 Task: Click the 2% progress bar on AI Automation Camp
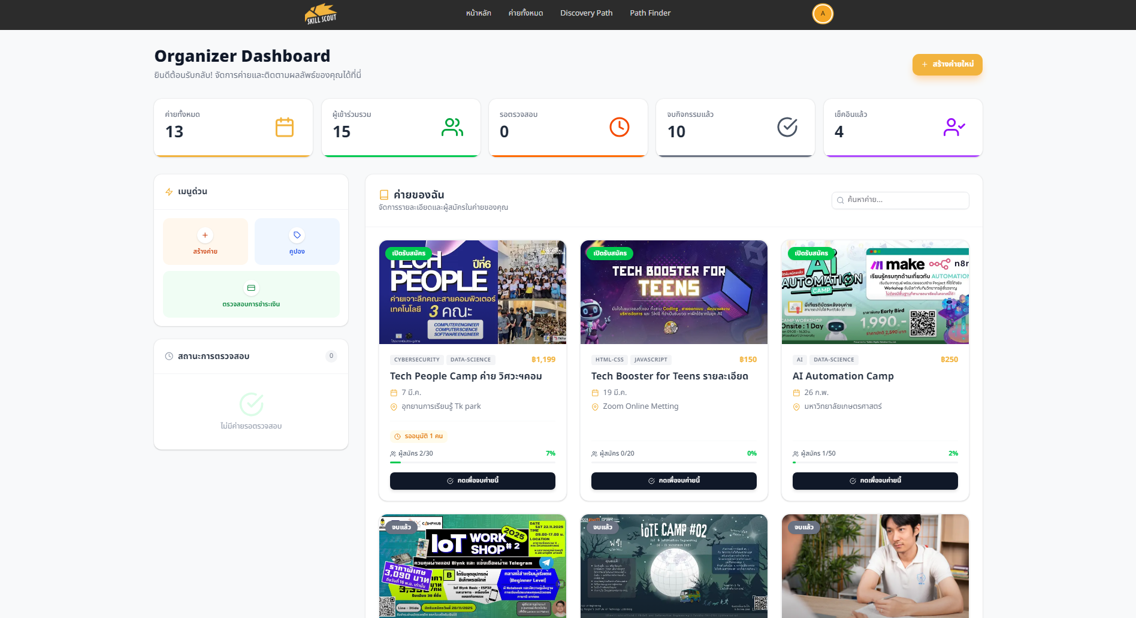click(875, 463)
